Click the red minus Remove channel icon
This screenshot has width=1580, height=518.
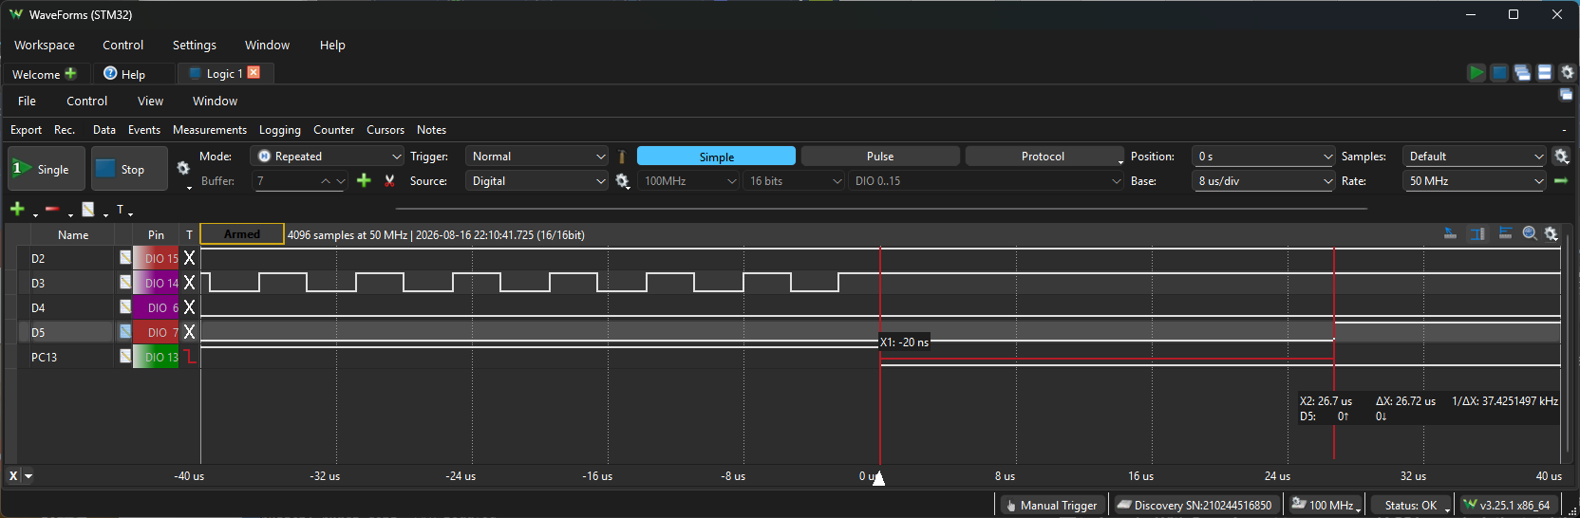coord(52,209)
